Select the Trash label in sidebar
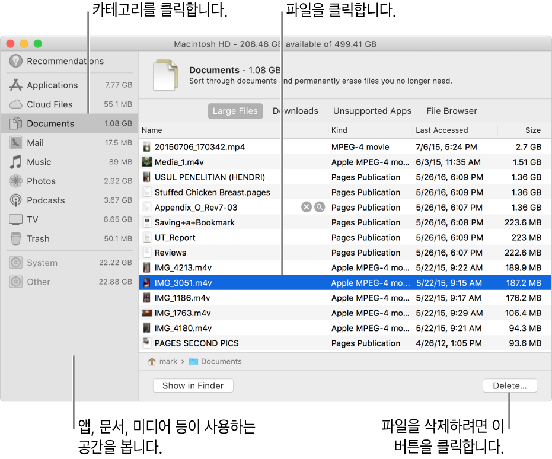The image size is (552, 459). point(38,238)
